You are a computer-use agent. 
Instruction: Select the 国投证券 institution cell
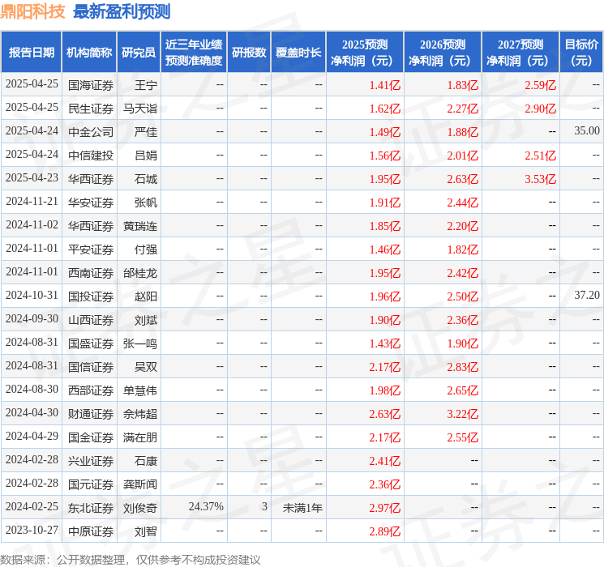[91, 296]
